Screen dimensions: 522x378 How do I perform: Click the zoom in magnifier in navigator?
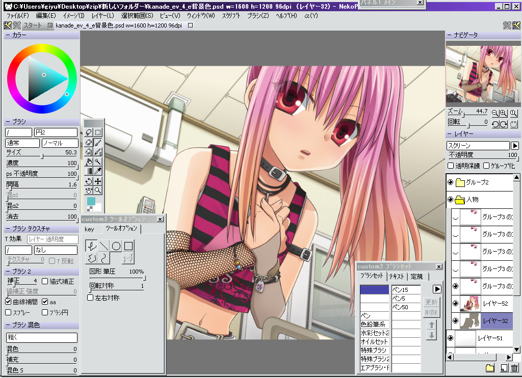(x=503, y=113)
